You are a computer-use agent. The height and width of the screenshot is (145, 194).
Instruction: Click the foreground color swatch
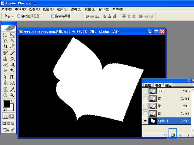pyautogui.click(x=6, y=104)
